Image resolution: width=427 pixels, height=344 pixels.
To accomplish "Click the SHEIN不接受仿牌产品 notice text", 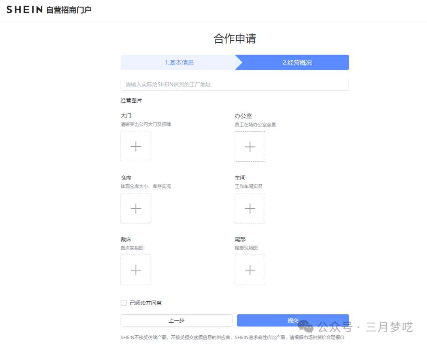I will point(232,337).
